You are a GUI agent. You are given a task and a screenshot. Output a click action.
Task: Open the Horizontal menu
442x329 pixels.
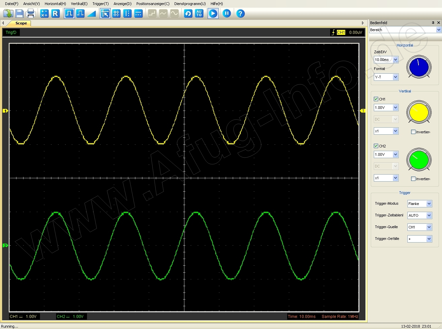pyautogui.click(x=55, y=4)
